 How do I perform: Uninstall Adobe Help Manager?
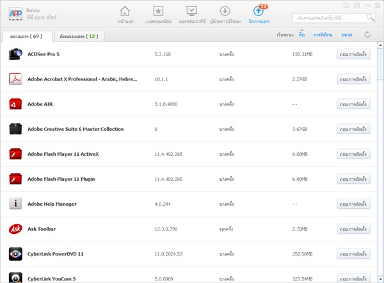pos(353,204)
